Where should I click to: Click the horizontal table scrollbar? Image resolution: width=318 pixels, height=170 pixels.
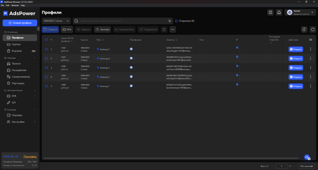[x=171, y=158]
